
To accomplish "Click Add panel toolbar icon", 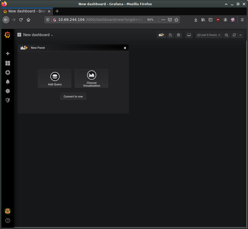I will [161, 35].
